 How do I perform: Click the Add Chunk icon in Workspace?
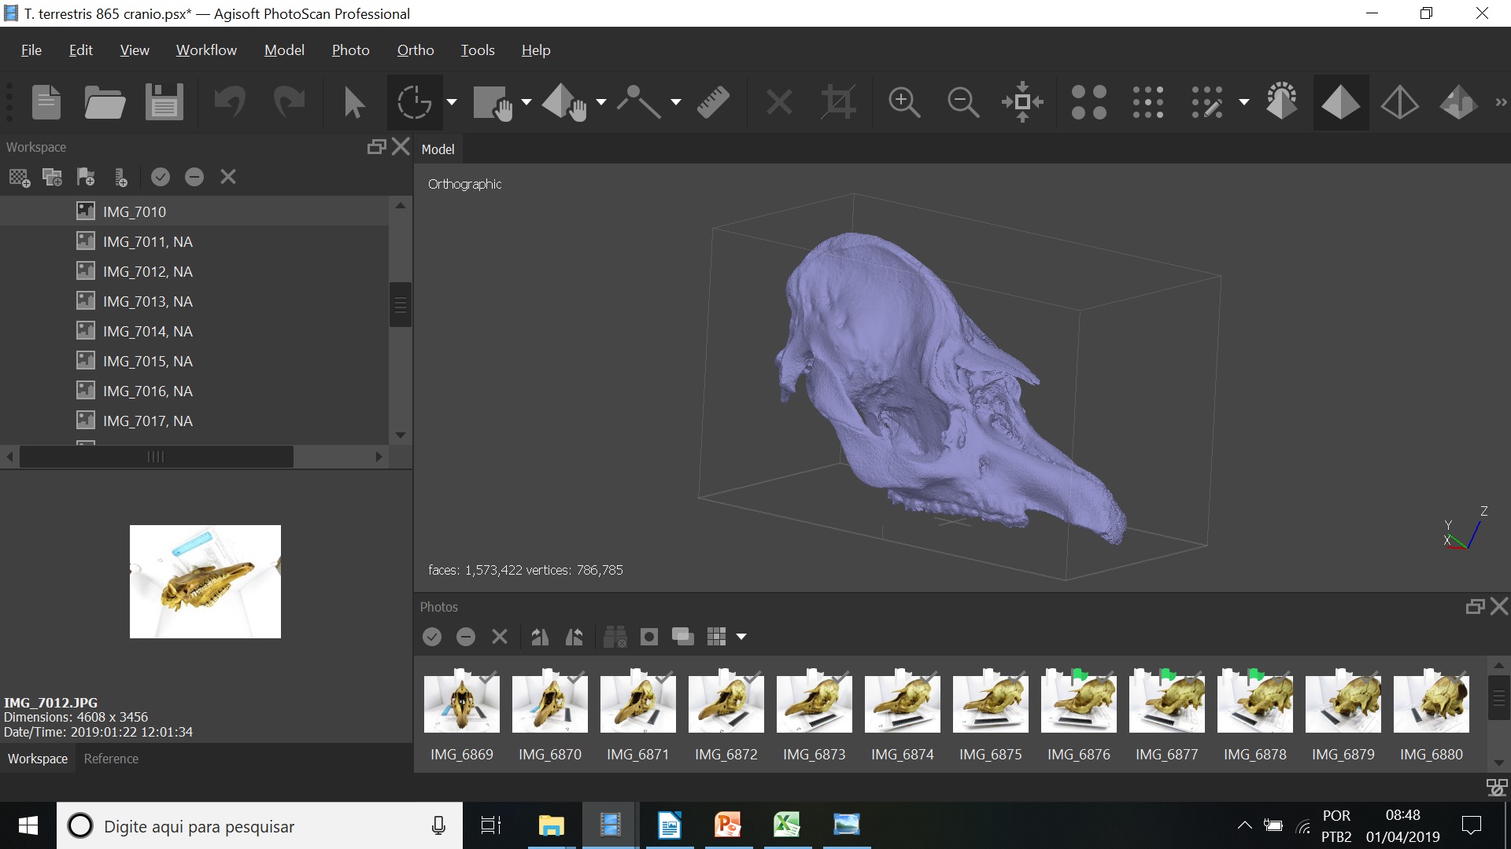coord(20,178)
